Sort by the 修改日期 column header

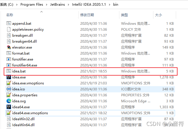click(x=87, y=15)
